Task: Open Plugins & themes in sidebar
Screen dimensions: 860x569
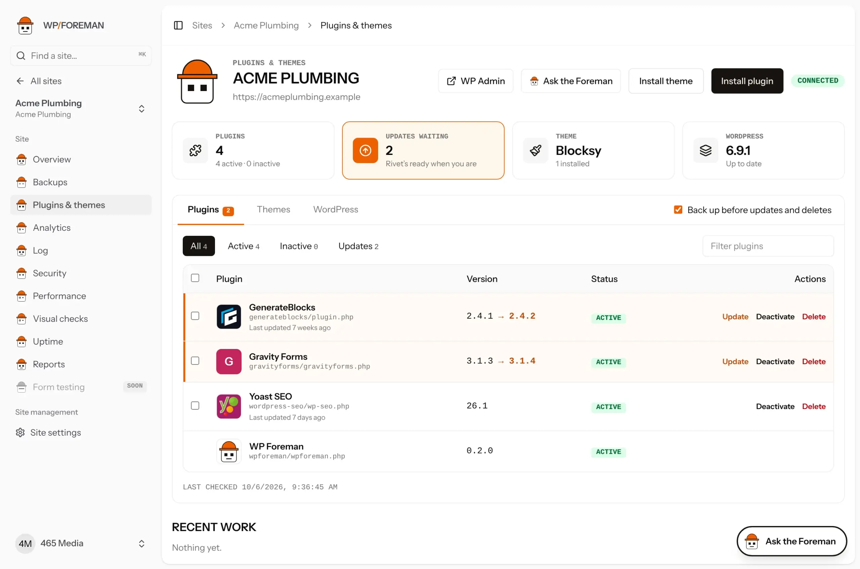Action: (81, 205)
